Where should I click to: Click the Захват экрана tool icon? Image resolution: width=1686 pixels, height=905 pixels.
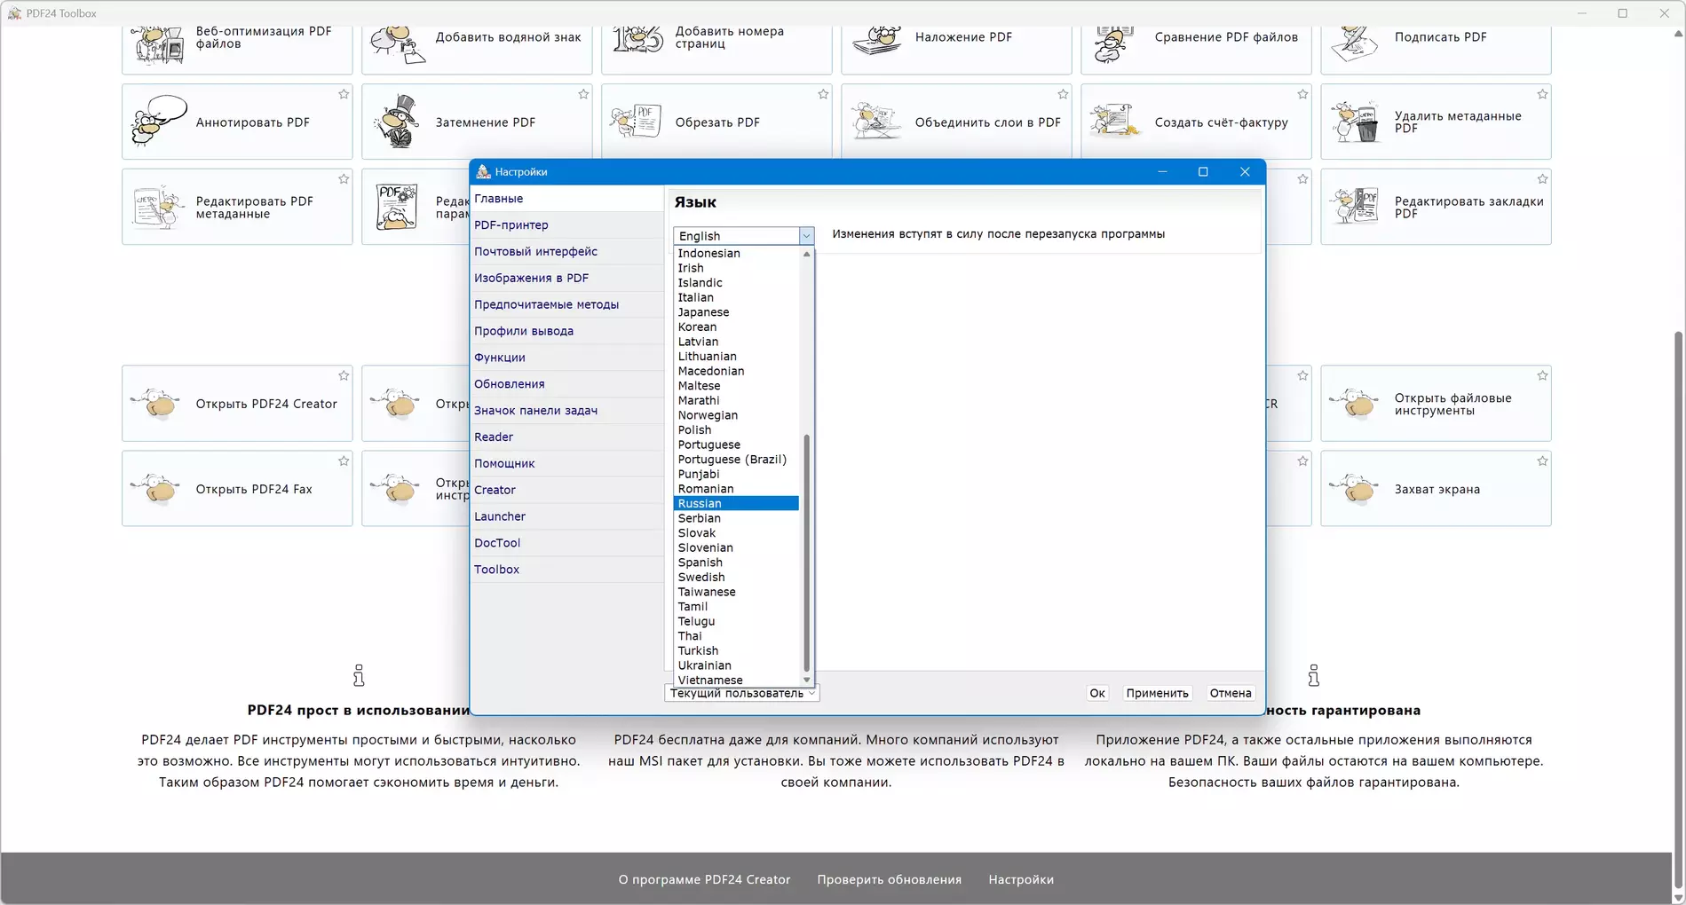click(1356, 489)
